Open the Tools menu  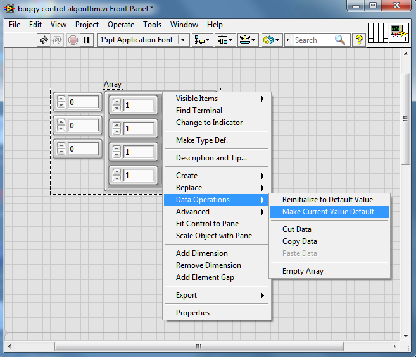tap(153, 25)
